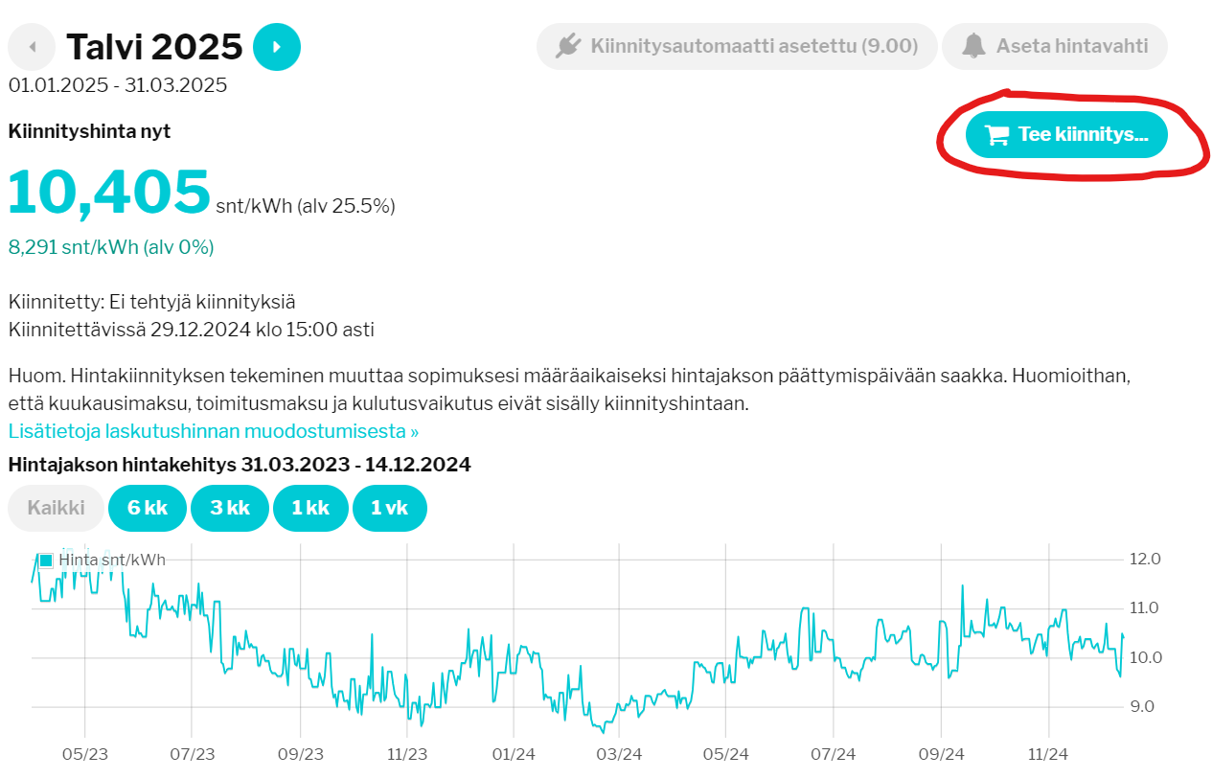Switch chart to 6 kk range
Viewport: 1212px width, 778px height.
(148, 508)
